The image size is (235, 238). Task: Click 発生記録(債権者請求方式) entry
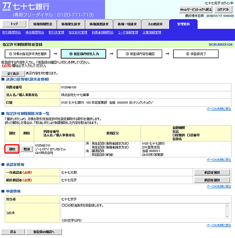110,147
